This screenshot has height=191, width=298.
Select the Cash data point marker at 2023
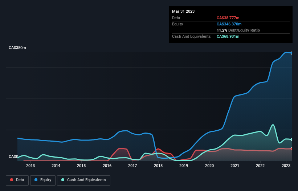tap(292, 139)
